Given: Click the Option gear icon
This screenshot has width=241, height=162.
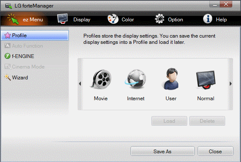Looking at the screenshot, I should point(160,19).
